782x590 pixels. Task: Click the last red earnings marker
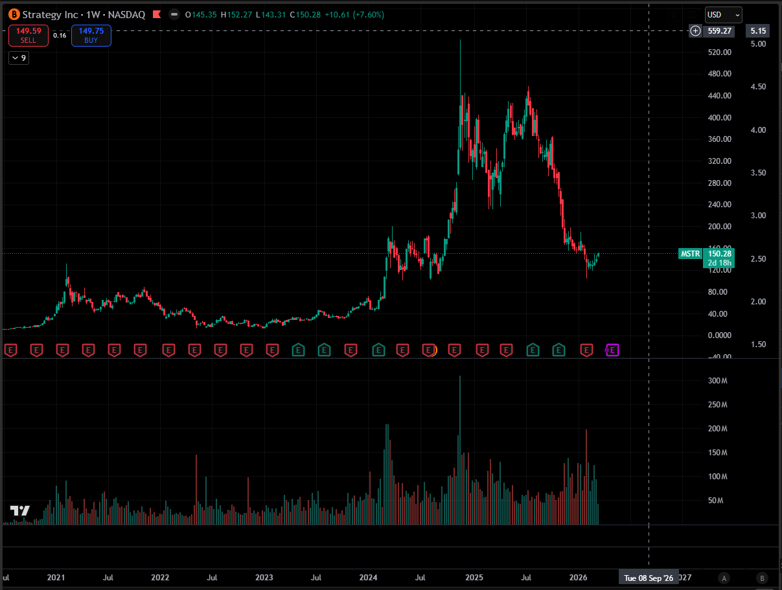coord(586,350)
